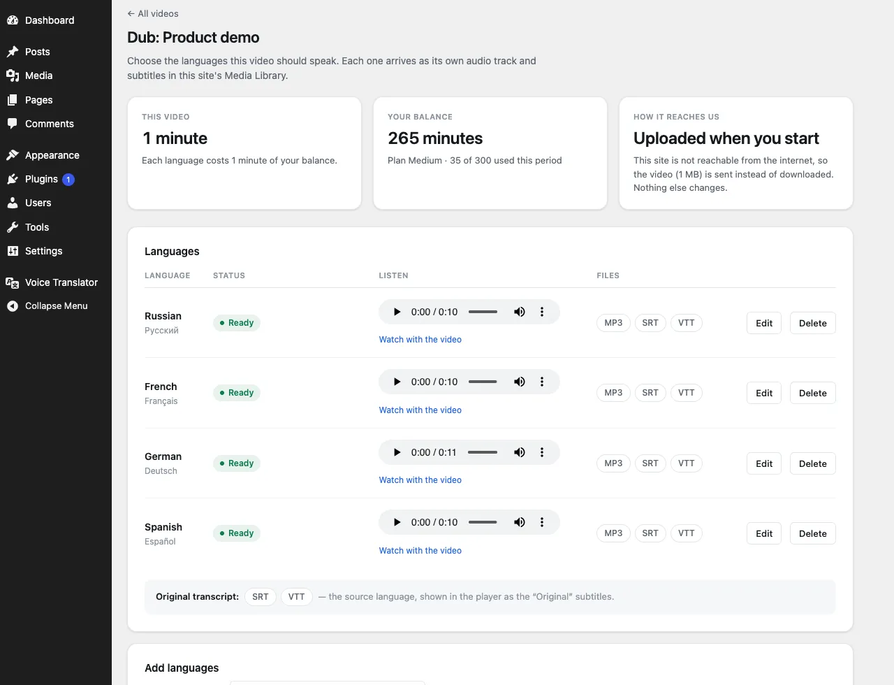Play the Russian audio track

click(x=397, y=312)
